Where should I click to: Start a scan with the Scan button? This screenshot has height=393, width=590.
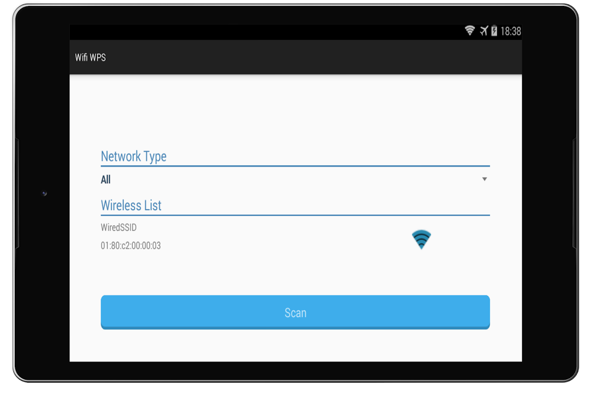[295, 312]
